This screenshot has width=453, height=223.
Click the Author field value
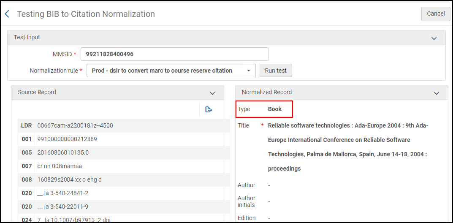click(269, 185)
